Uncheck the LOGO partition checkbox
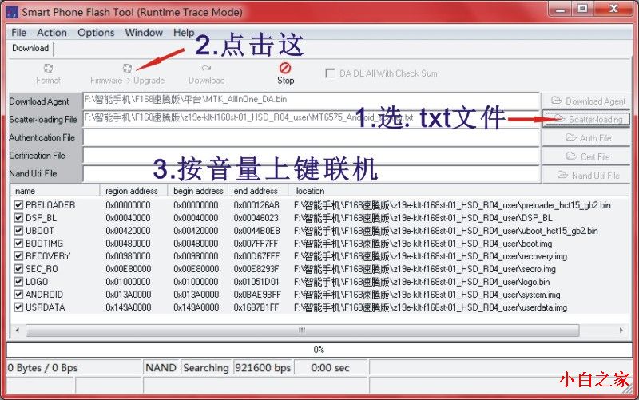The width and height of the screenshot is (639, 400). tap(18, 282)
